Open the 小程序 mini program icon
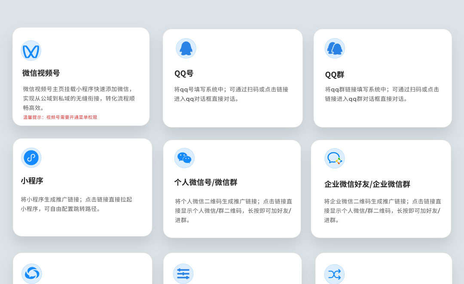The height and width of the screenshot is (284, 464). point(31,158)
